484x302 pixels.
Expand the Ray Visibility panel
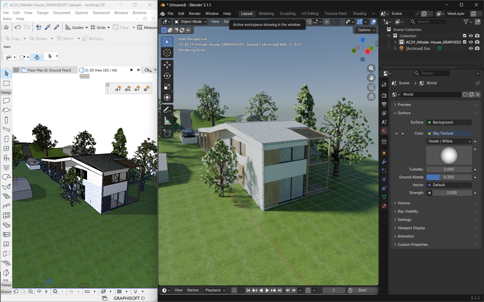click(436, 211)
